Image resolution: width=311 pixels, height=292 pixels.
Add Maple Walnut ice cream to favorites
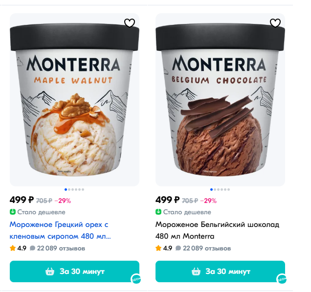pyautogui.click(x=130, y=23)
